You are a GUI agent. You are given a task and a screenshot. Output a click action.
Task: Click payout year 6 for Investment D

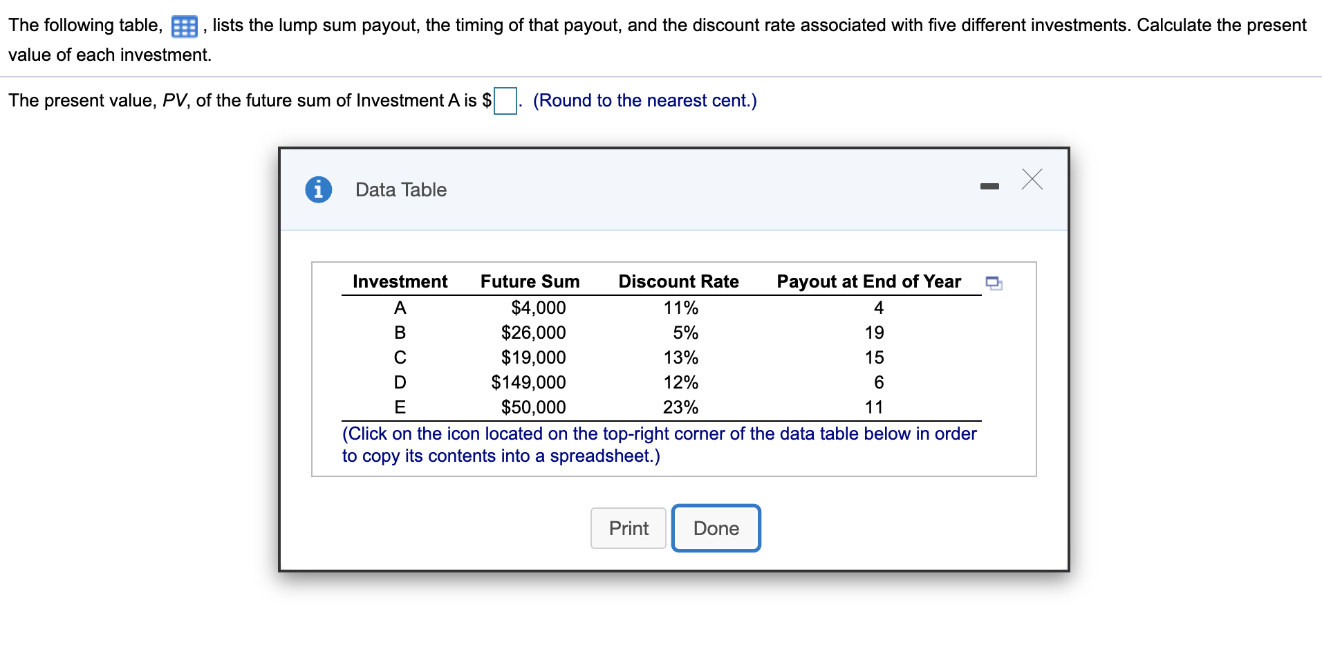(x=879, y=382)
